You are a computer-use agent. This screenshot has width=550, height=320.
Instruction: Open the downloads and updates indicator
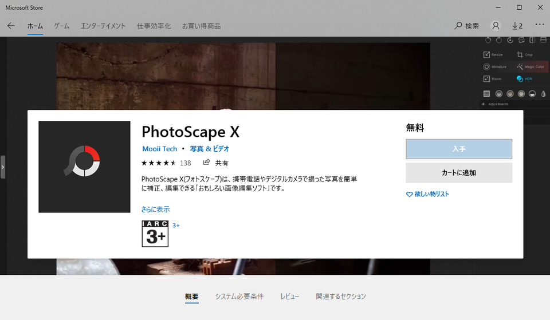pos(517,26)
